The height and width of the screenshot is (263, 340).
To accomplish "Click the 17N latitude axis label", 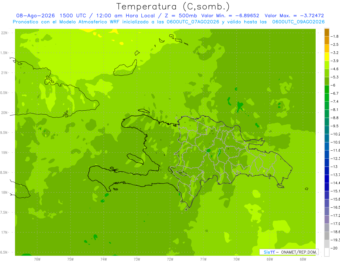I will pos(4,232).
